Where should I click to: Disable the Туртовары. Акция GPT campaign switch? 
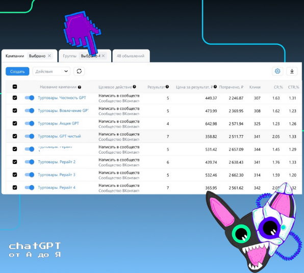(x=30, y=123)
